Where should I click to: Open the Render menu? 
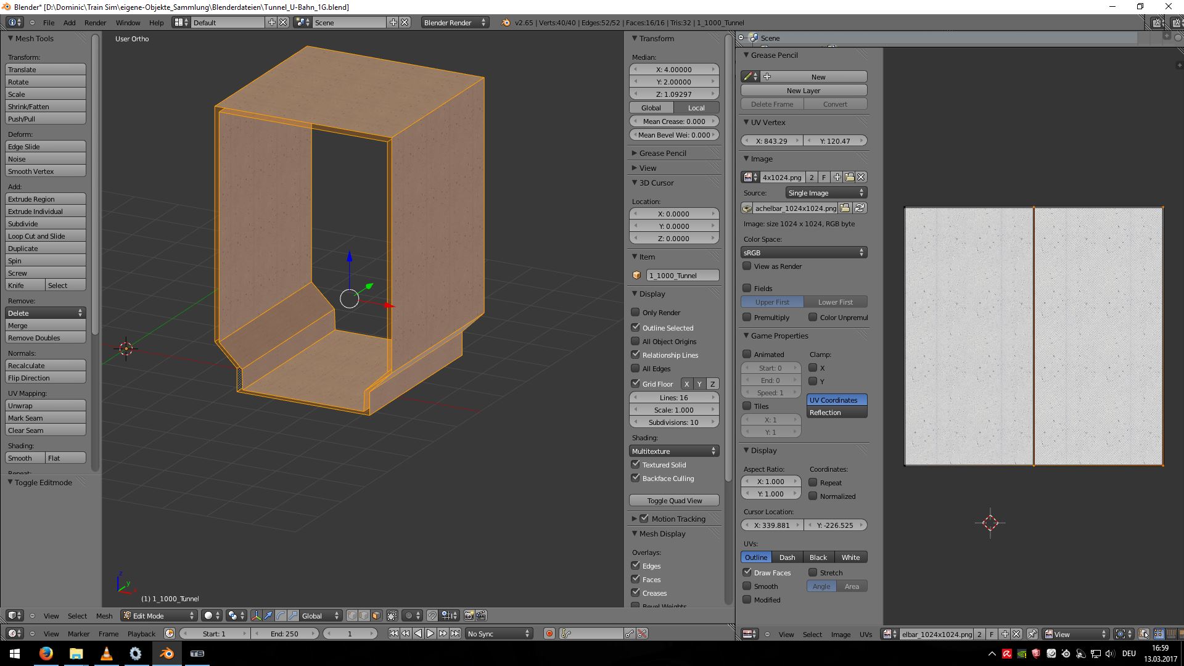click(95, 23)
